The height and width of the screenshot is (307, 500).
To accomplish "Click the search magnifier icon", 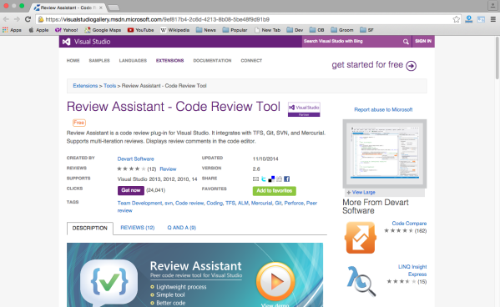I will pyautogui.click(x=406, y=42).
